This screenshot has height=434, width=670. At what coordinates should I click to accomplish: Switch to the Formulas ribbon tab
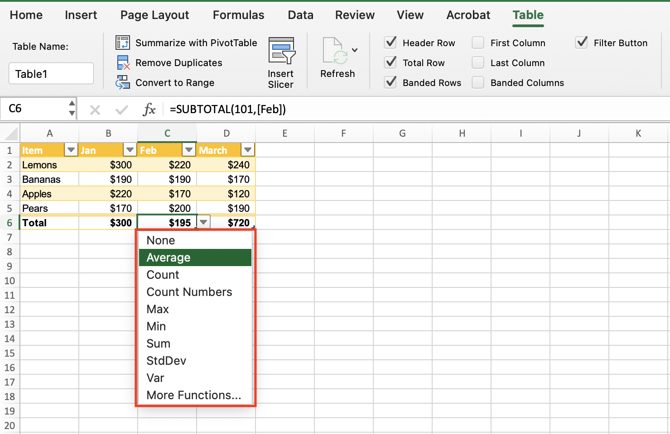click(238, 15)
